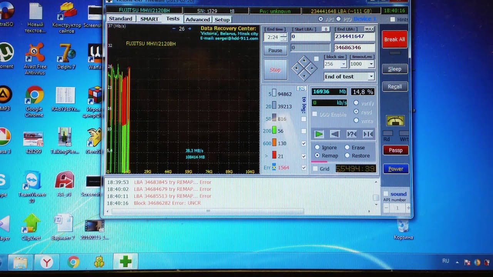Click the reverse scan arrow button

coord(335,134)
